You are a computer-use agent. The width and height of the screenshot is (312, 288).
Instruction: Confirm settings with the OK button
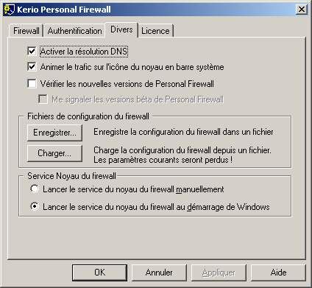[99, 273]
